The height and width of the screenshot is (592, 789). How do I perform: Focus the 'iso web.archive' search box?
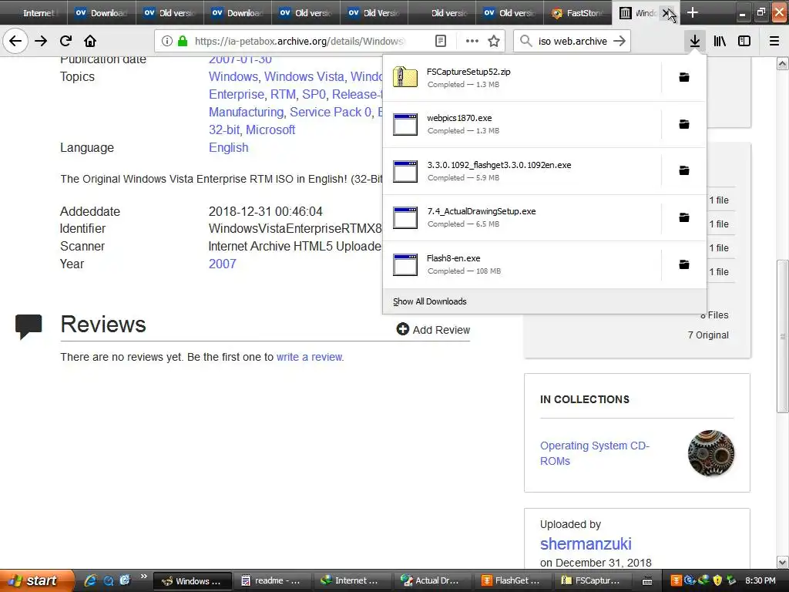[572, 41]
